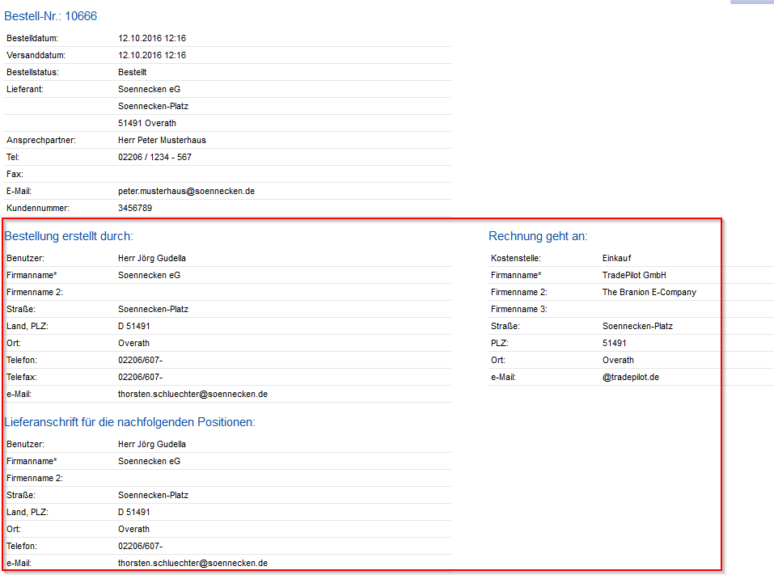The height and width of the screenshot is (579, 774).
Task: Select Benutzer 'Herr Jörg Gudella' under Bestellung erstellt durch
Action: point(152,258)
